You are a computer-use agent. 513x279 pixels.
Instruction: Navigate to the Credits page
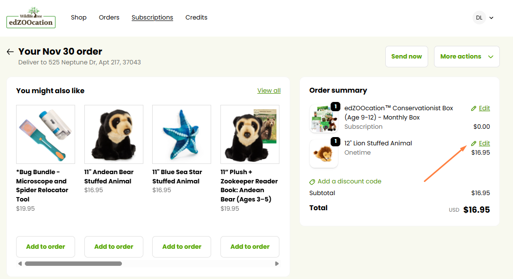pyautogui.click(x=197, y=18)
